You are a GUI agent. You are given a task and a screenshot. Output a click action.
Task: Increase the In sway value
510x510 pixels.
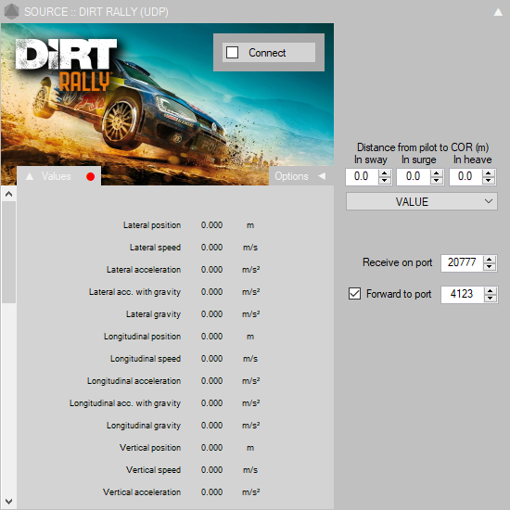(385, 173)
